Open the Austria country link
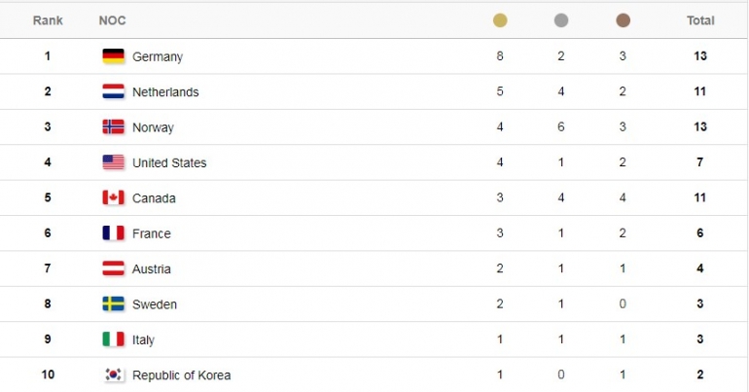 (151, 268)
